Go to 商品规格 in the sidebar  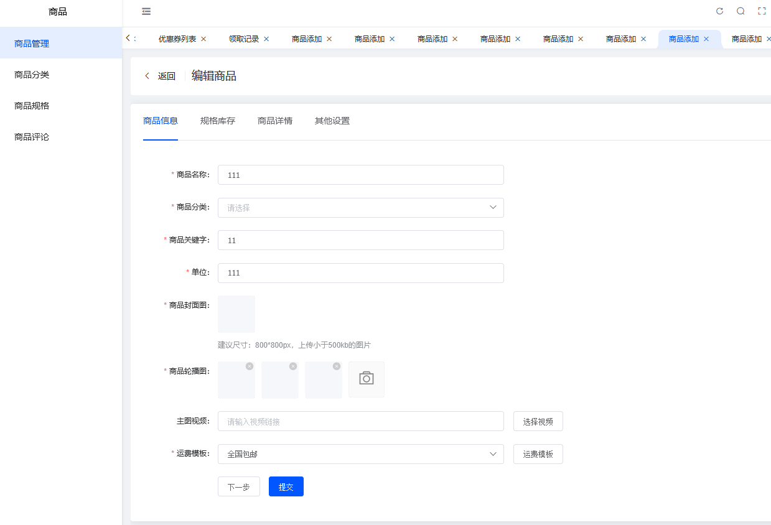pyautogui.click(x=61, y=106)
